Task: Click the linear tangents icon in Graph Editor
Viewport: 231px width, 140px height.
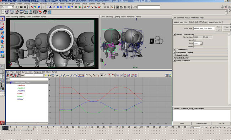Action: coord(64,75)
